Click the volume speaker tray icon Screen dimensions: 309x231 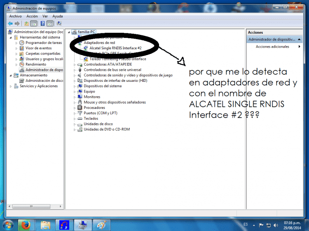(x=276, y=225)
